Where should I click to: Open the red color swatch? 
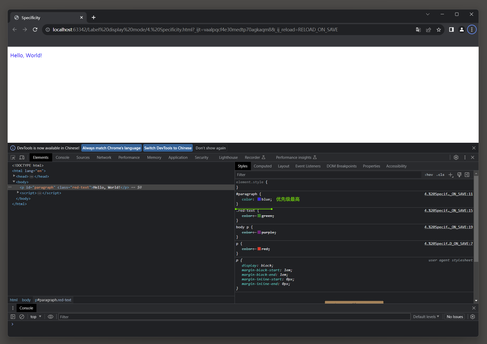tap(259, 249)
